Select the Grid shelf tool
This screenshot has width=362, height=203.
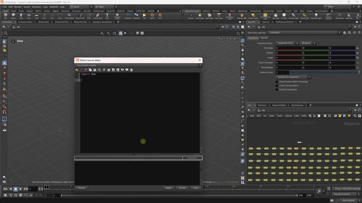[x=36, y=16]
